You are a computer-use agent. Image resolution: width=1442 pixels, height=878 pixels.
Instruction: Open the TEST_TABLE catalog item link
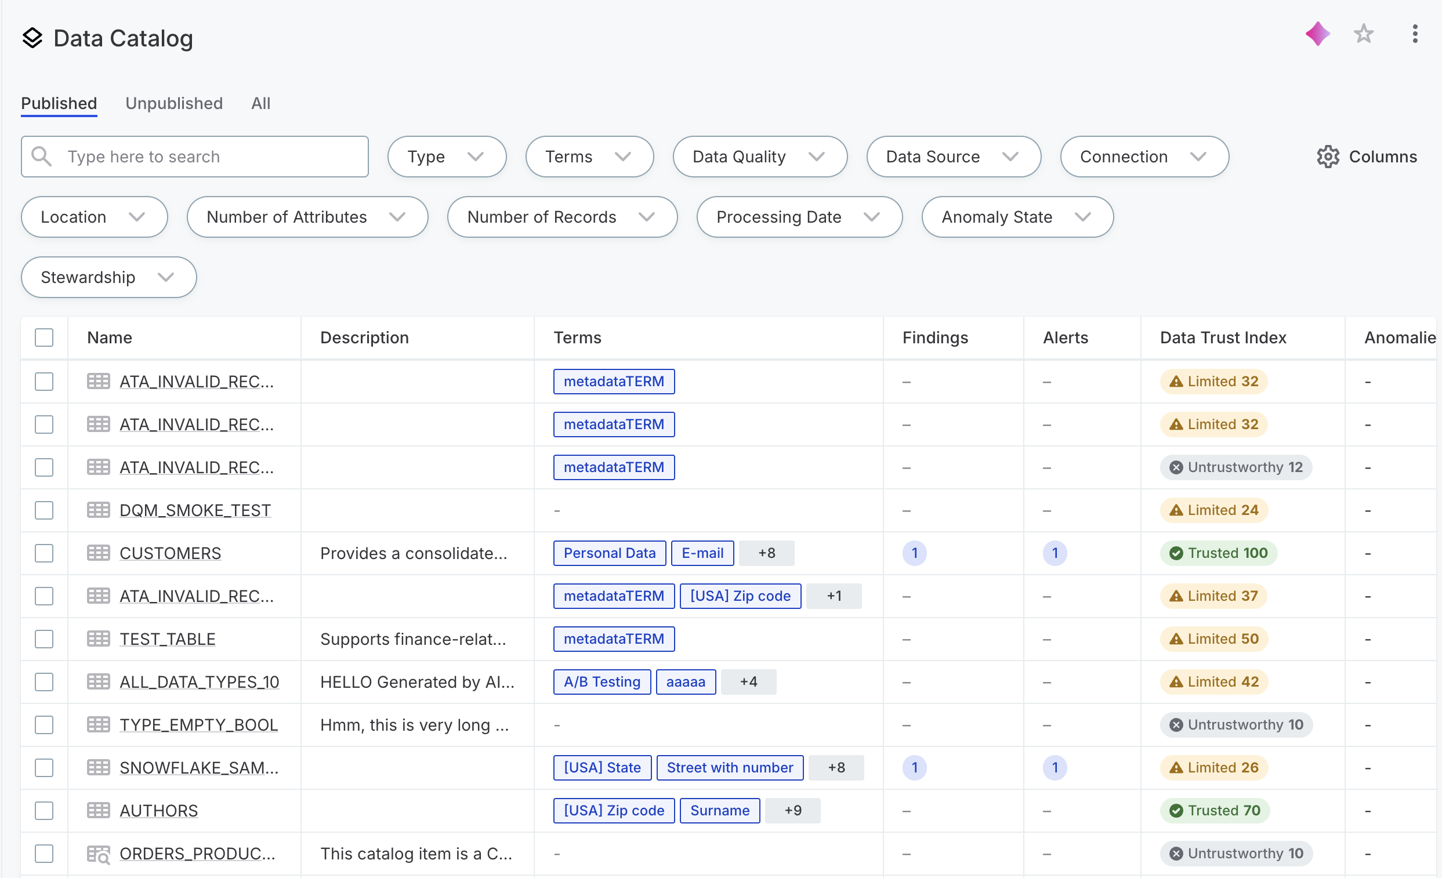(x=168, y=639)
